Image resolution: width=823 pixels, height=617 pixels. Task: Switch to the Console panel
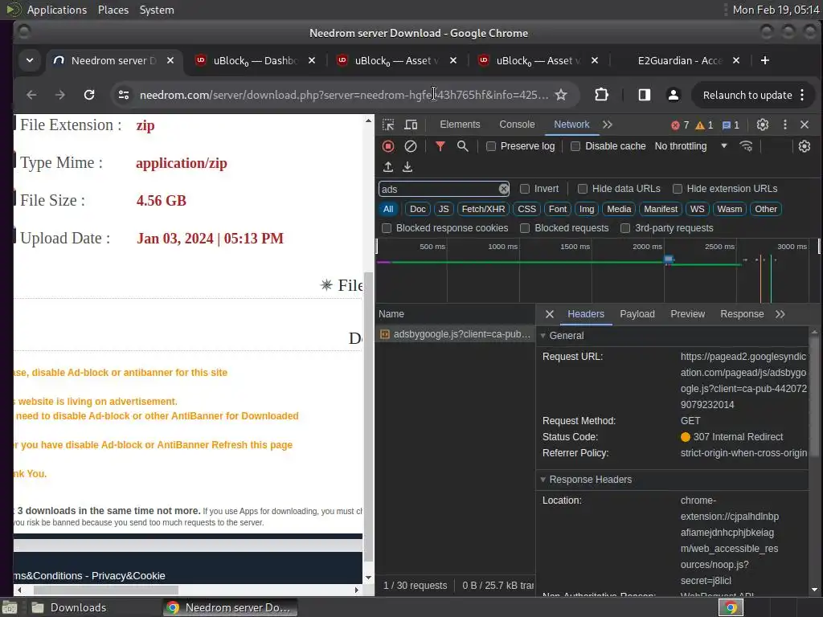(517, 125)
